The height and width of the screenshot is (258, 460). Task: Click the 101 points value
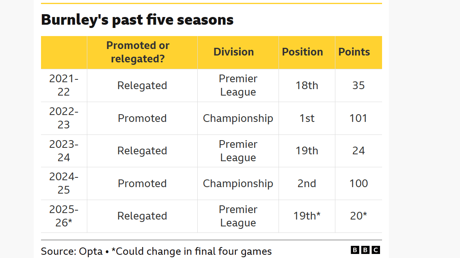pos(358,118)
